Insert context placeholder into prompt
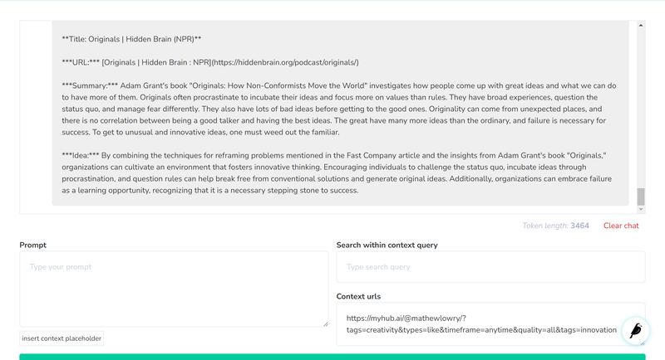665x360 pixels. click(x=62, y=338)
